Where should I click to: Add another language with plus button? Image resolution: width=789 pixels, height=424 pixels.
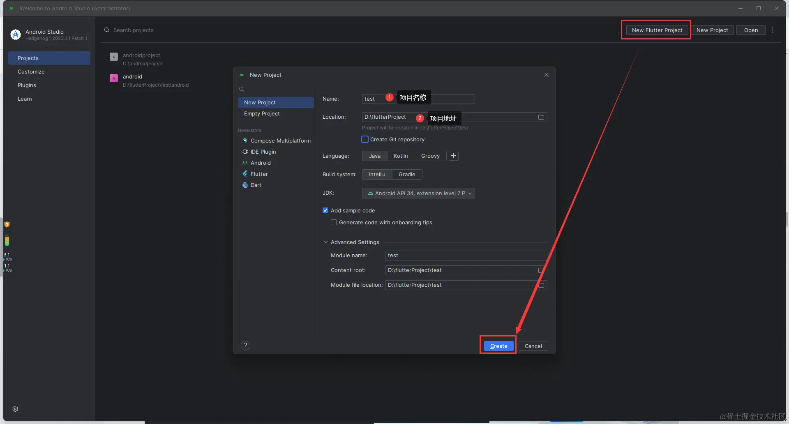454,156
